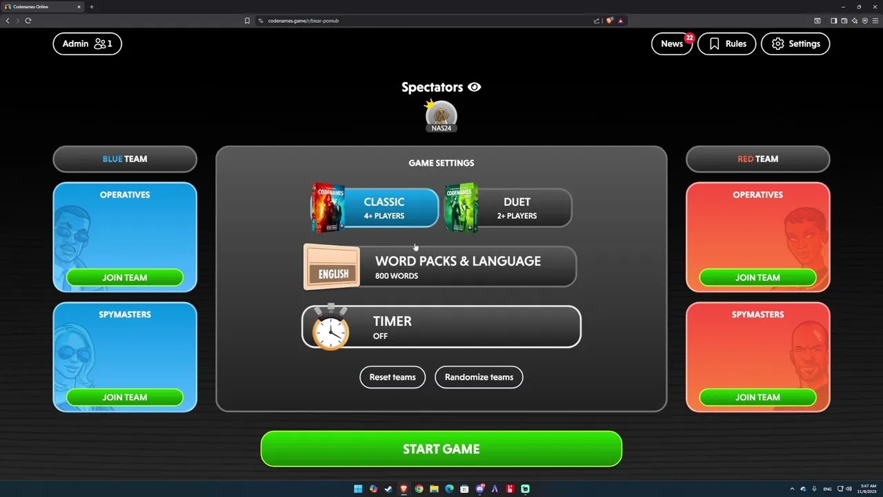Open the Timer settings panel
Image resolution: width=883 pixels, height=497 pixels.
441,327
